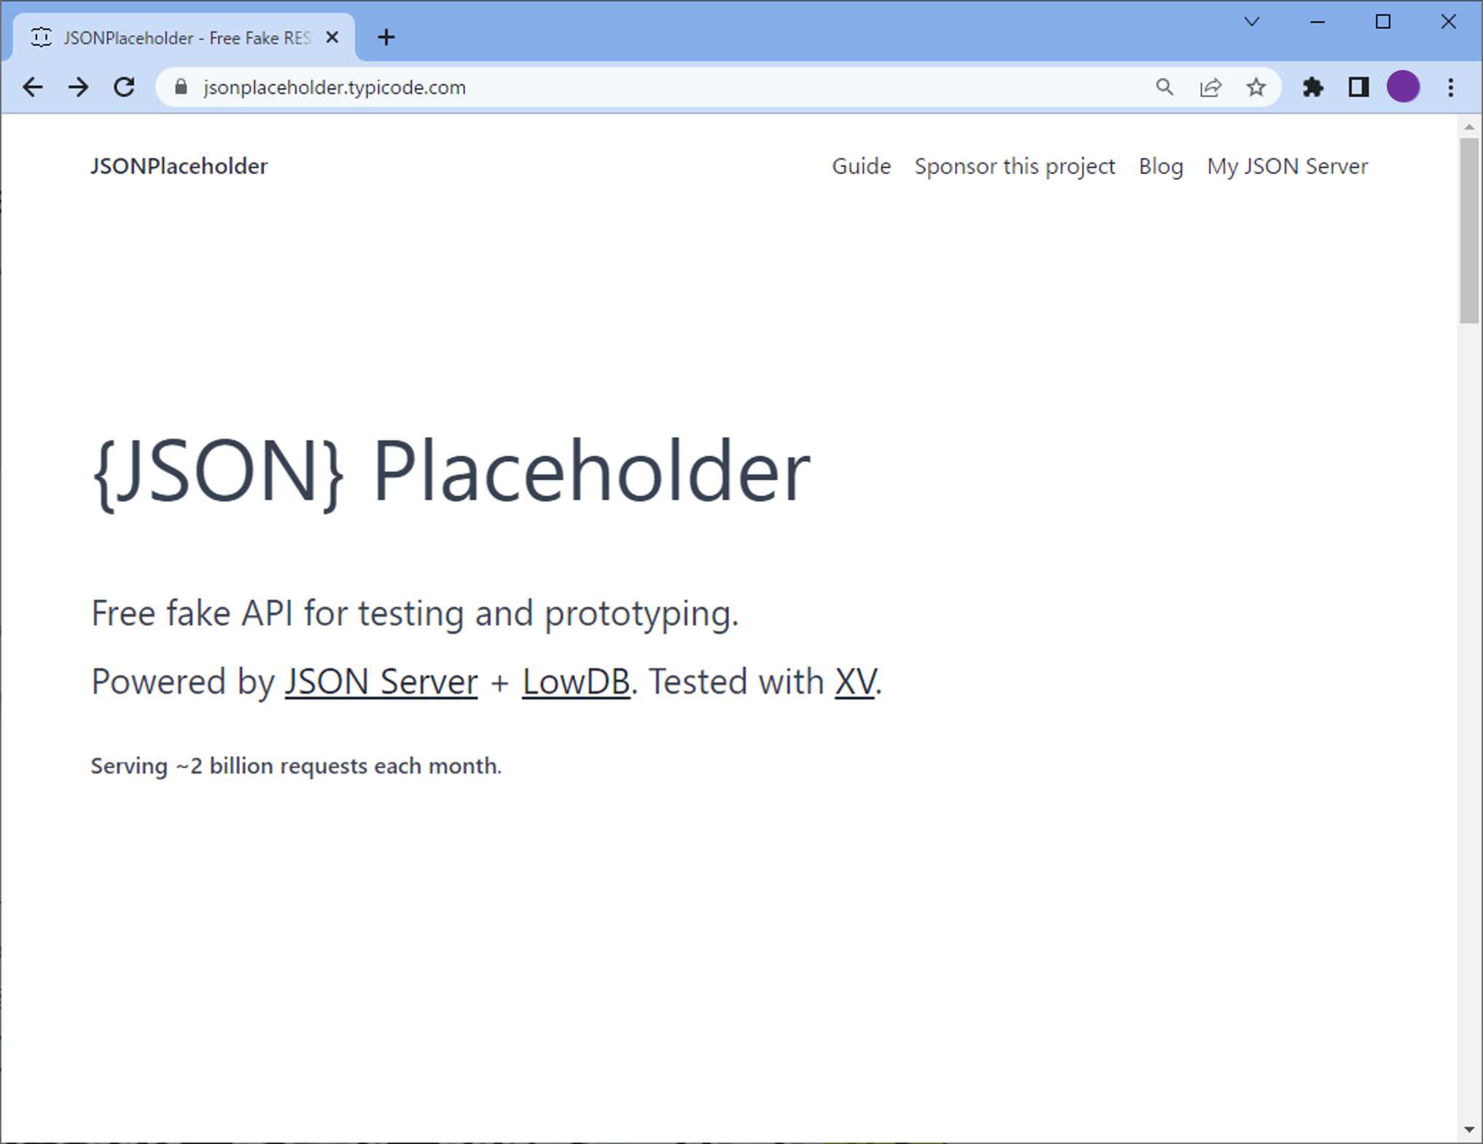Go back using the browser back arrow
The width and height of the screenshot is (1483, 1144).
coord(33,87)
